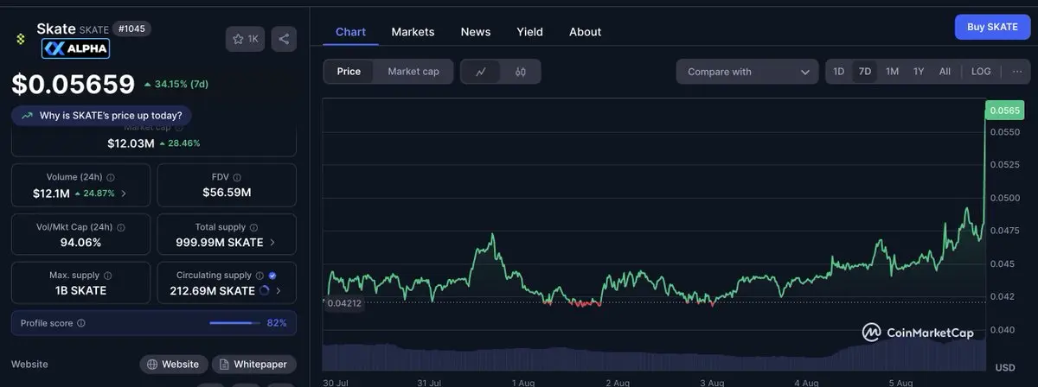The height and width of the screenshot is (387, 1038).
Task: Share the Skate page
Action: coord(284,39)
